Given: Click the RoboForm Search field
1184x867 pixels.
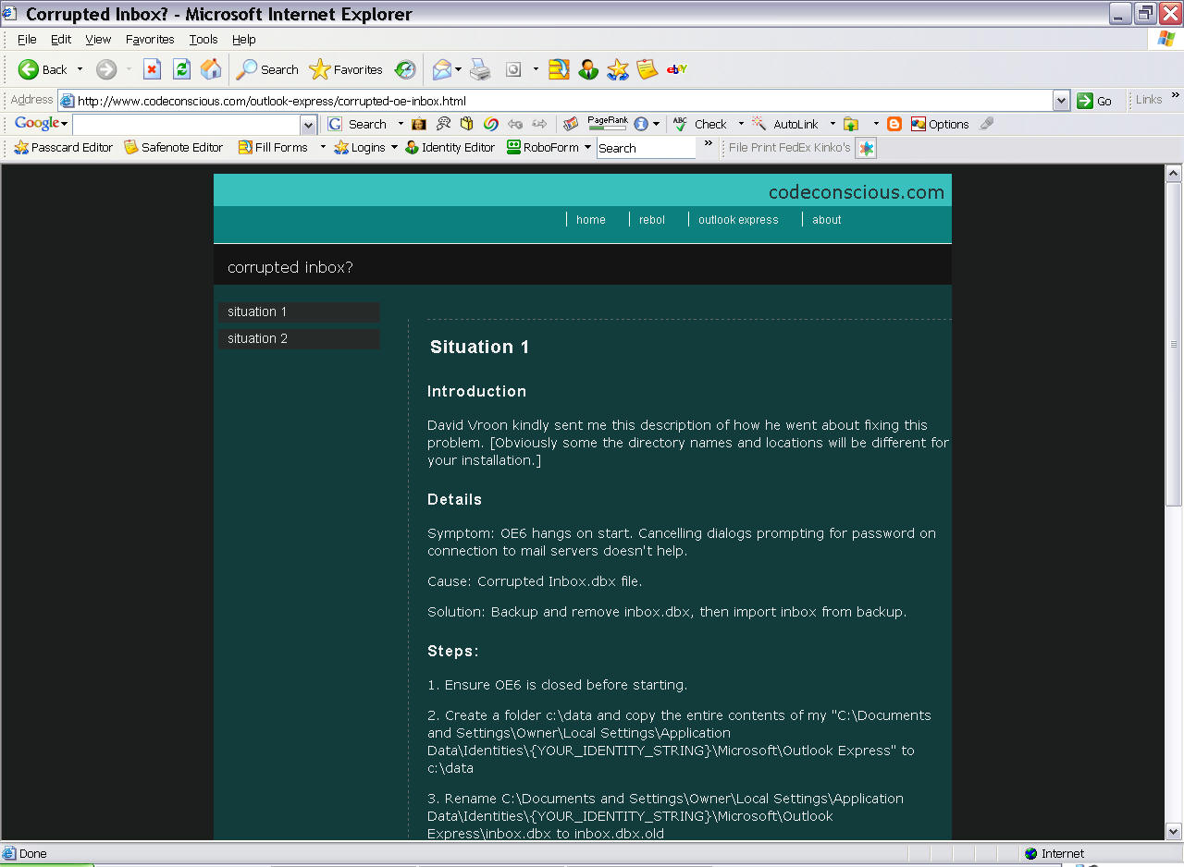Looking at the screenshot, I should pyautogui.click(x=646, y=148).
